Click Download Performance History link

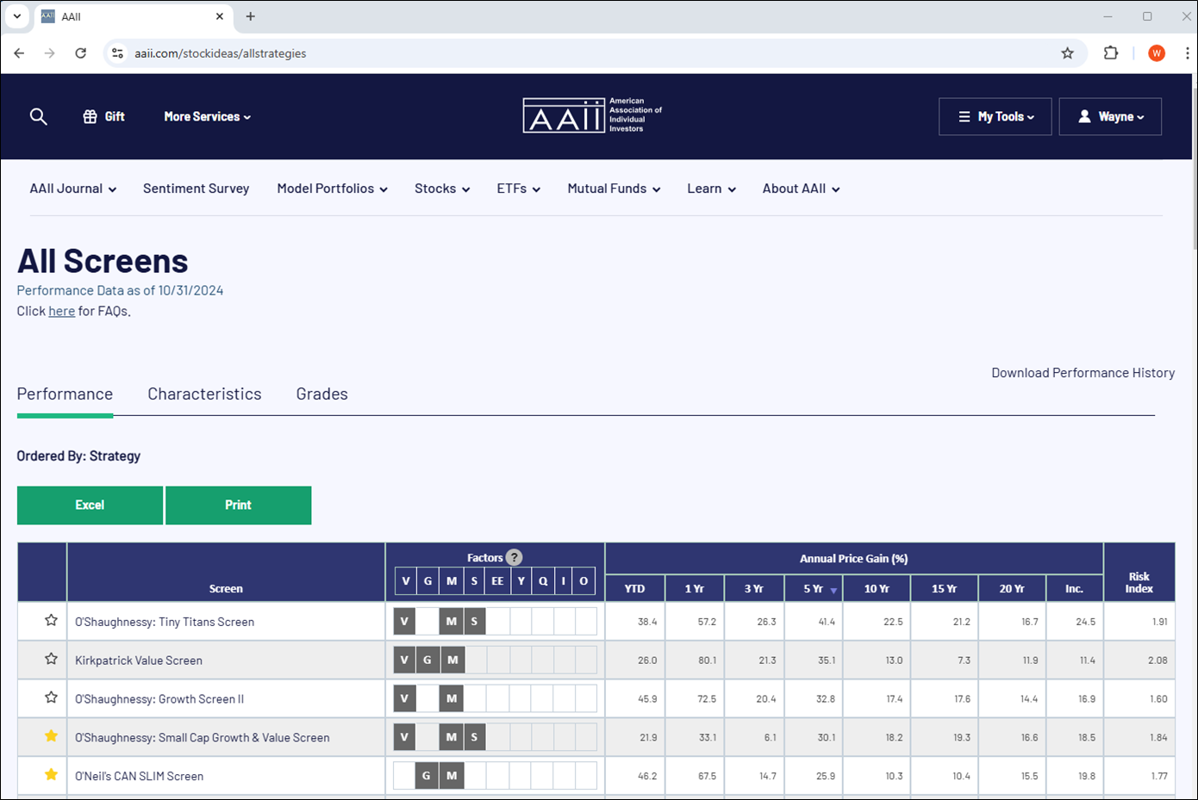point(1083,373)
